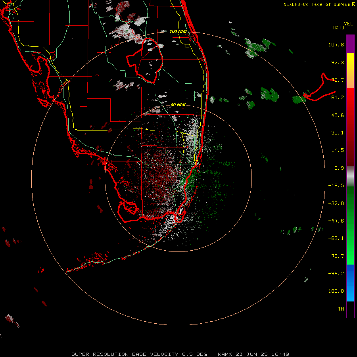Click the VEL legend title
357x357 pixels.
coord(348,24)
